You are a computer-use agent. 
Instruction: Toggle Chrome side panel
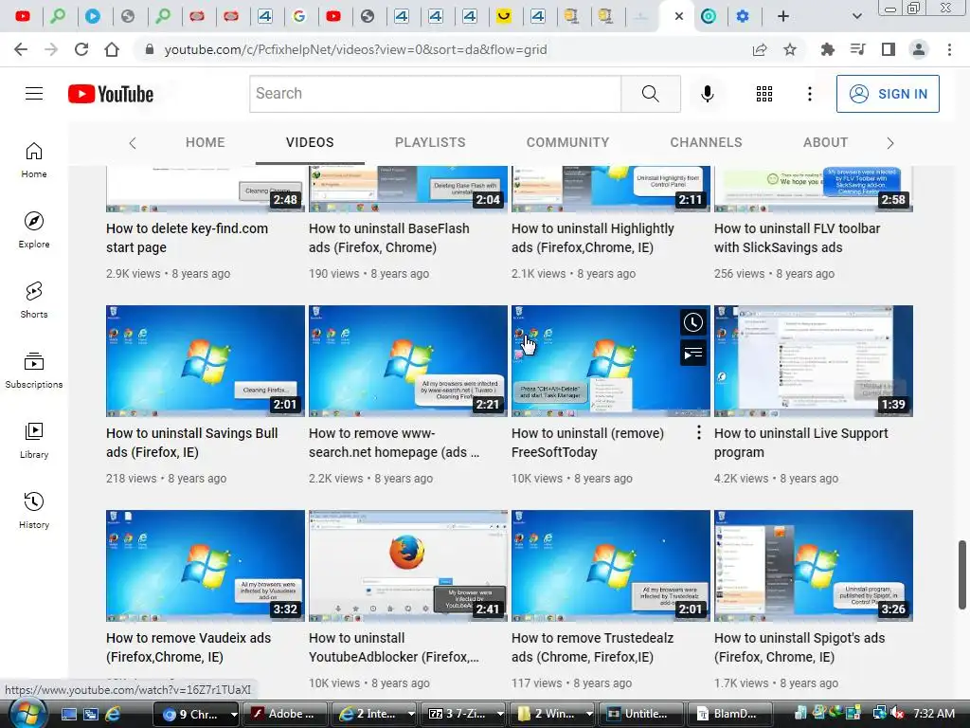[x=889, y=49]
